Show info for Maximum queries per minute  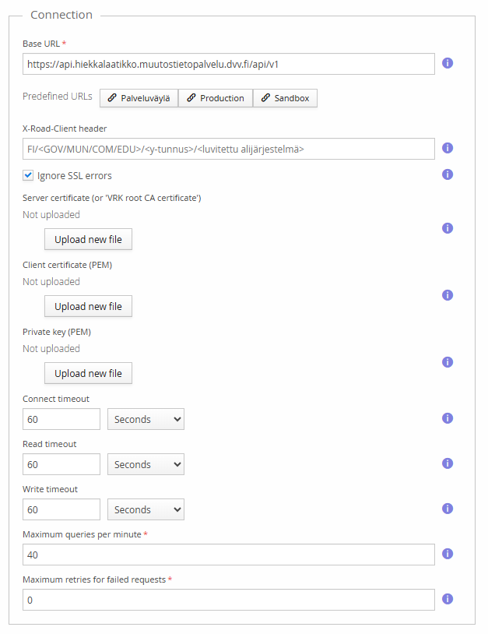click(x=448, y=554)
